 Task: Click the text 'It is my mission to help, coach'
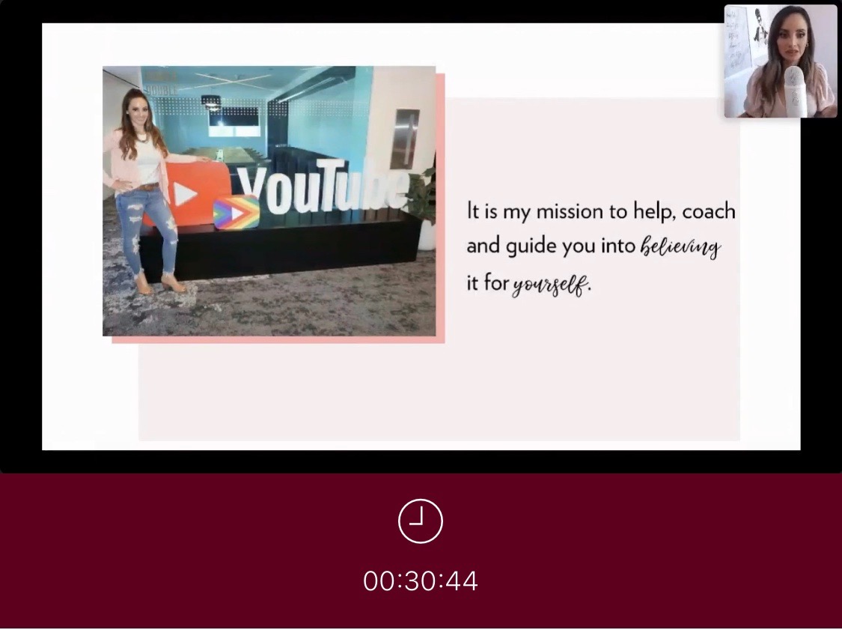tap(601, 211)
